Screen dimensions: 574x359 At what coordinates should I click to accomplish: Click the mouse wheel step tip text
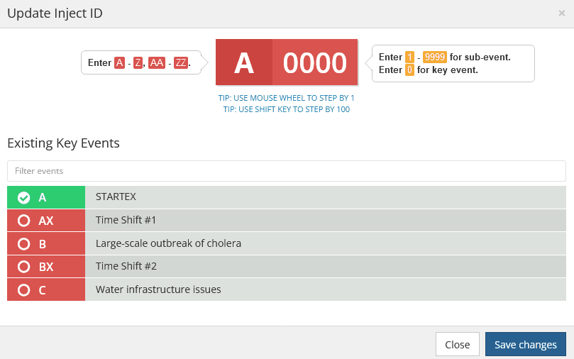287,98
